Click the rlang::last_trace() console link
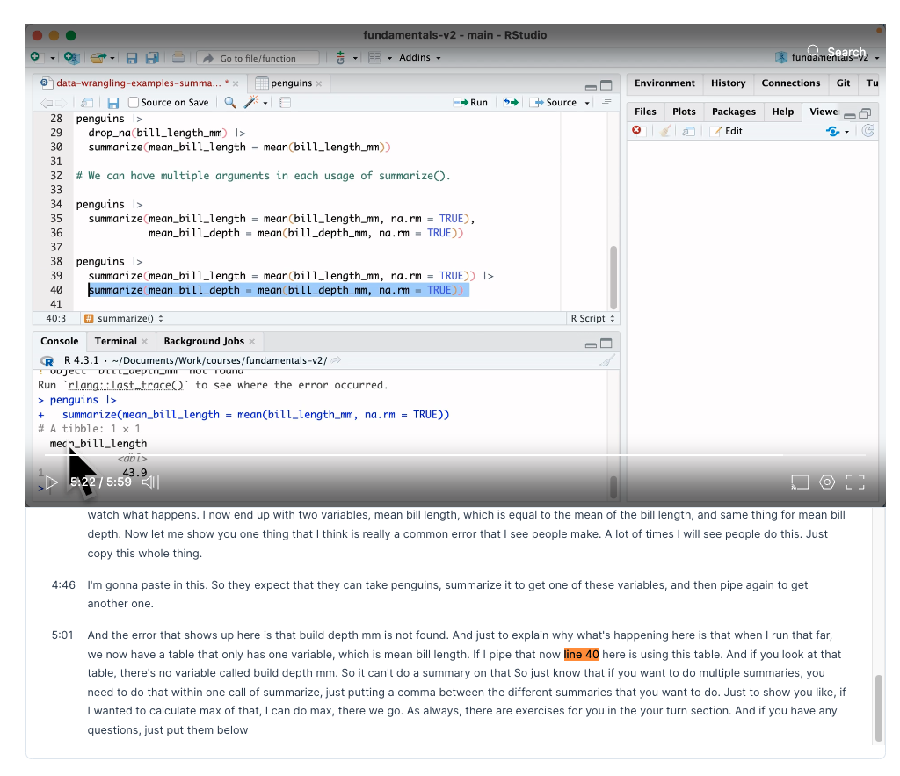Screen dimensions: 900x776 coord(126,385)
